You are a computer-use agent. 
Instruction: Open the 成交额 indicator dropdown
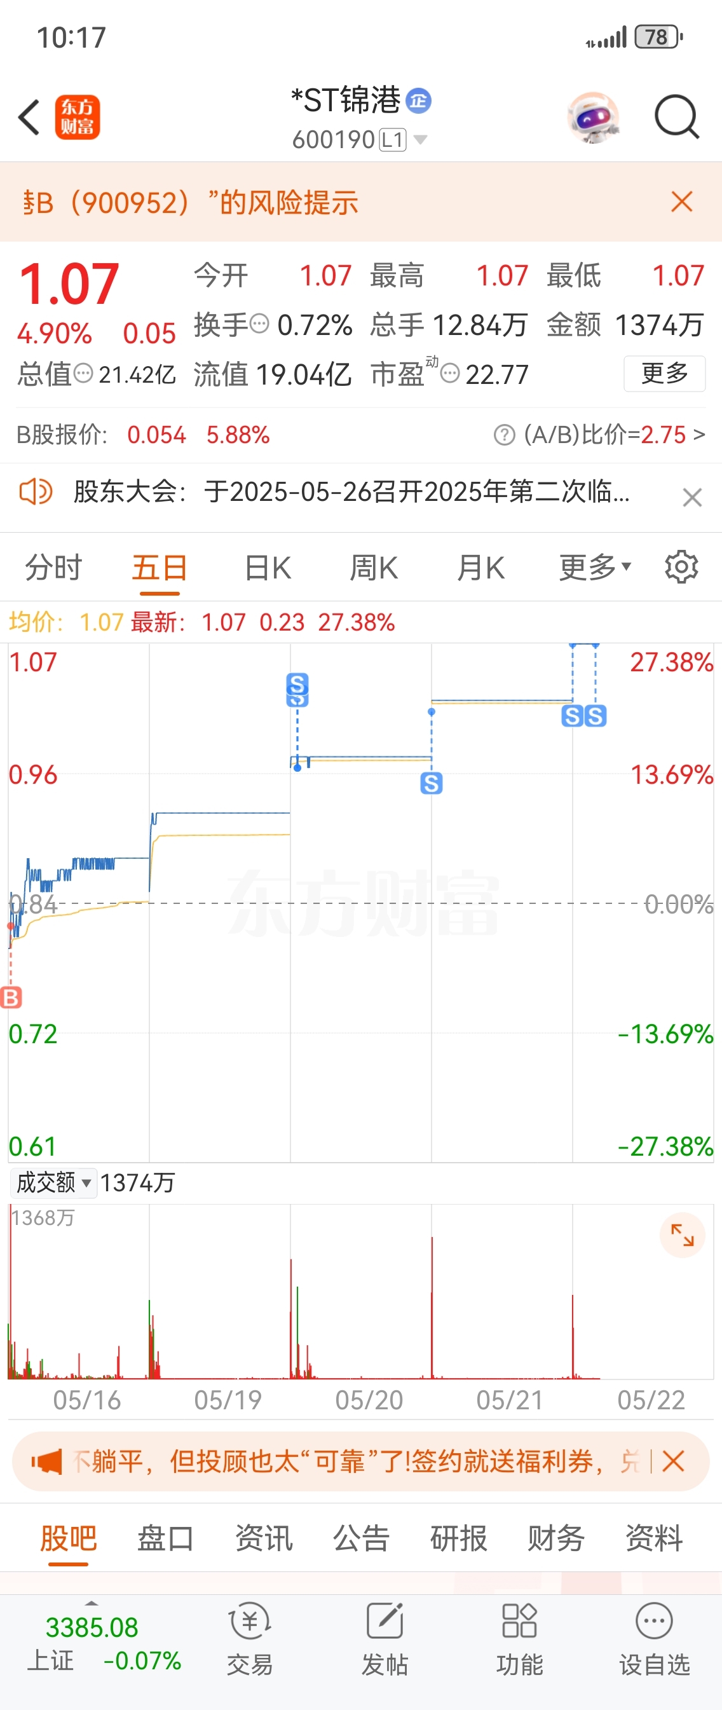[54, 1182]
